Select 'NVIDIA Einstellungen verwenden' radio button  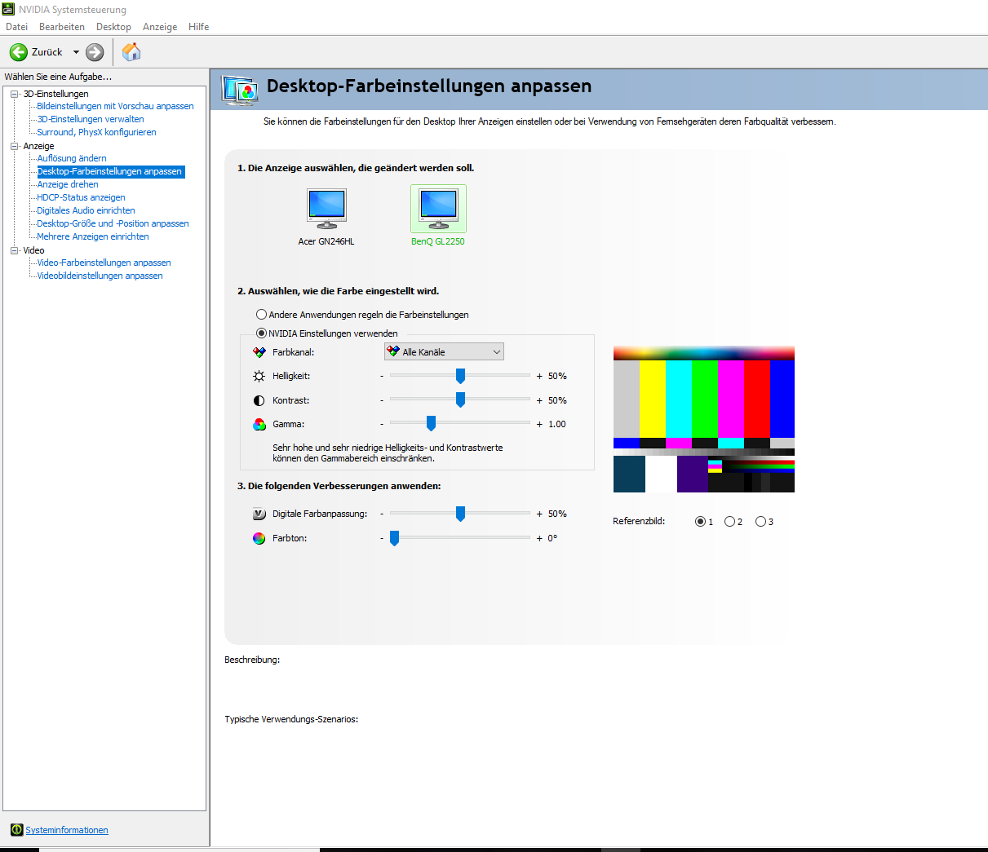coord(262,333)
